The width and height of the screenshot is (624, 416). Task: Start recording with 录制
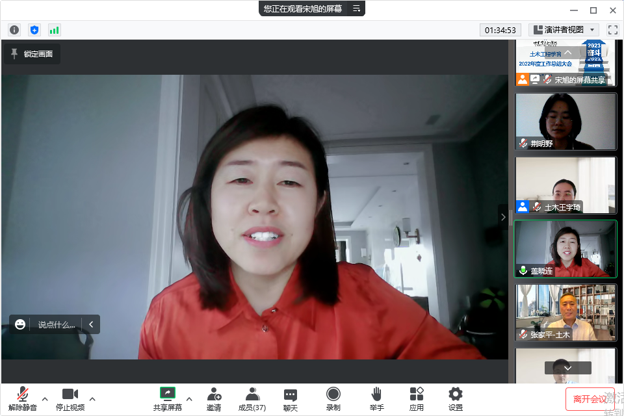point(333,398)
